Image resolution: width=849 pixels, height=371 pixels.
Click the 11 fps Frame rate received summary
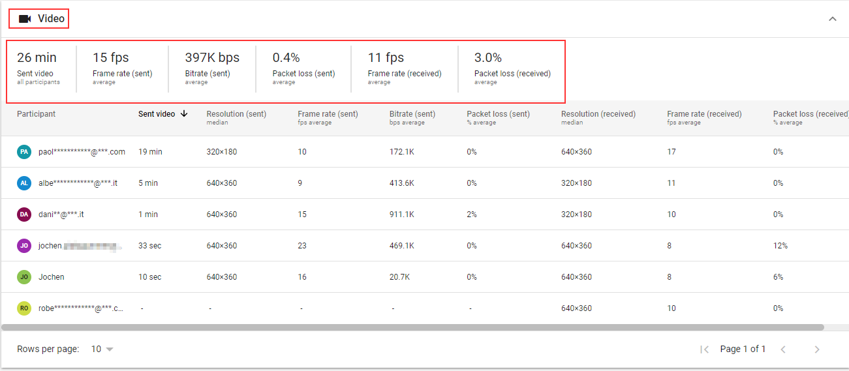click(x=405, y=68)
